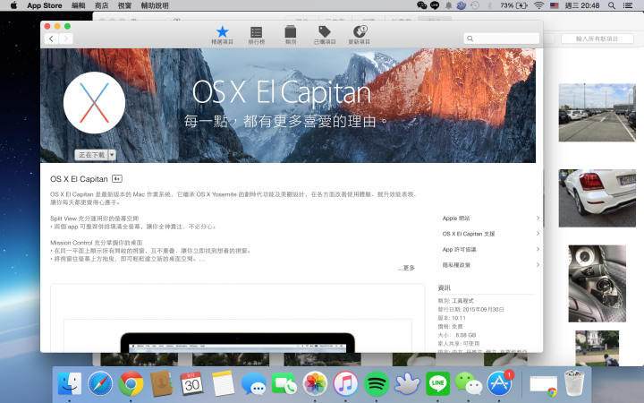This screenshot has width=644, height=403.
Task: Open the OS X El Capitan 支援 link
Action: (x=469, y=234)
